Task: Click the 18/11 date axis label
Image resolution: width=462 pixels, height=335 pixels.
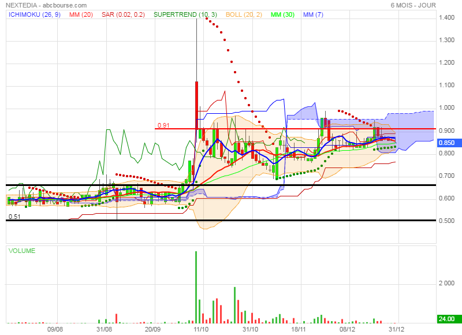Action: click(x=299, y=329)
